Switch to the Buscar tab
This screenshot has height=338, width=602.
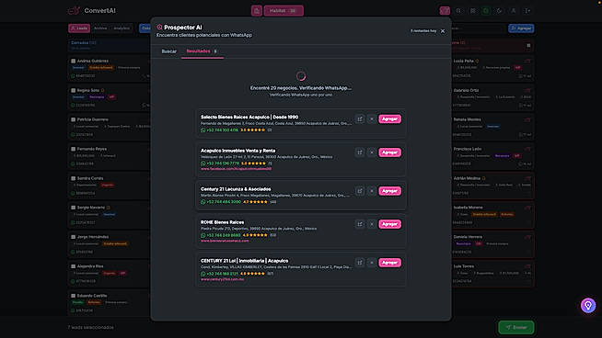click(x=169, y=51)
